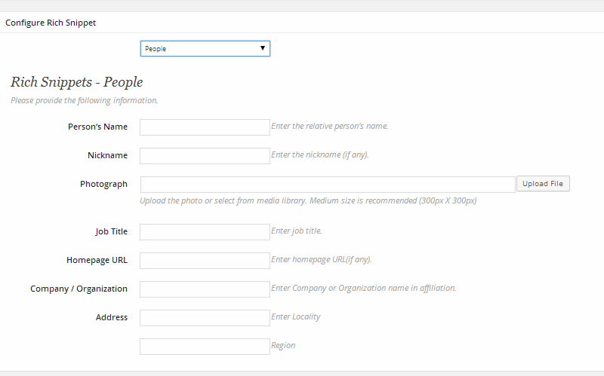The image size is (604, 376).
Task: Select the Job Title input field
Action: pyautogui.click(x=205, y=232)
